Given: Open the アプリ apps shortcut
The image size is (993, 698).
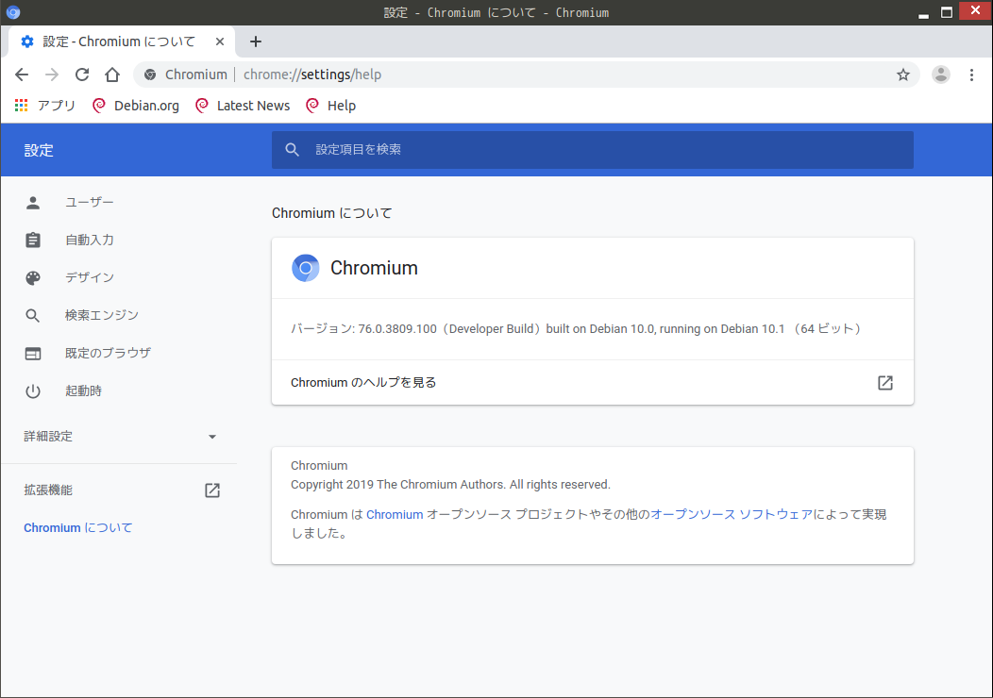Looking at the screenshot, I should pyautogui.click(x=45, y=106).
